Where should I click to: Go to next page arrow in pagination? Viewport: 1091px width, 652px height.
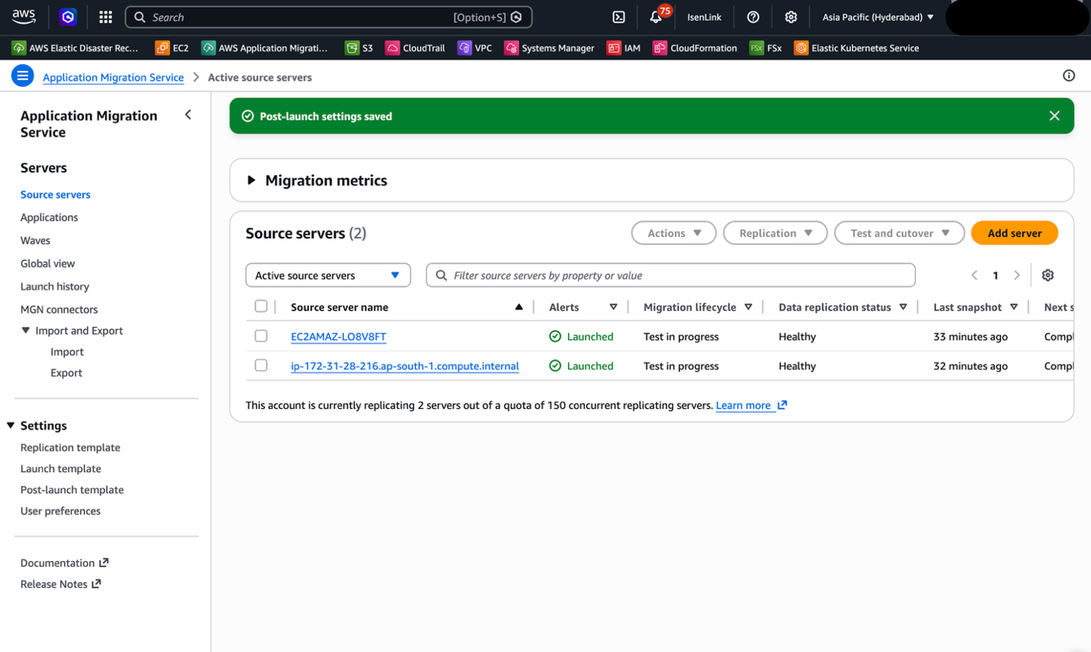point(1017,275)
